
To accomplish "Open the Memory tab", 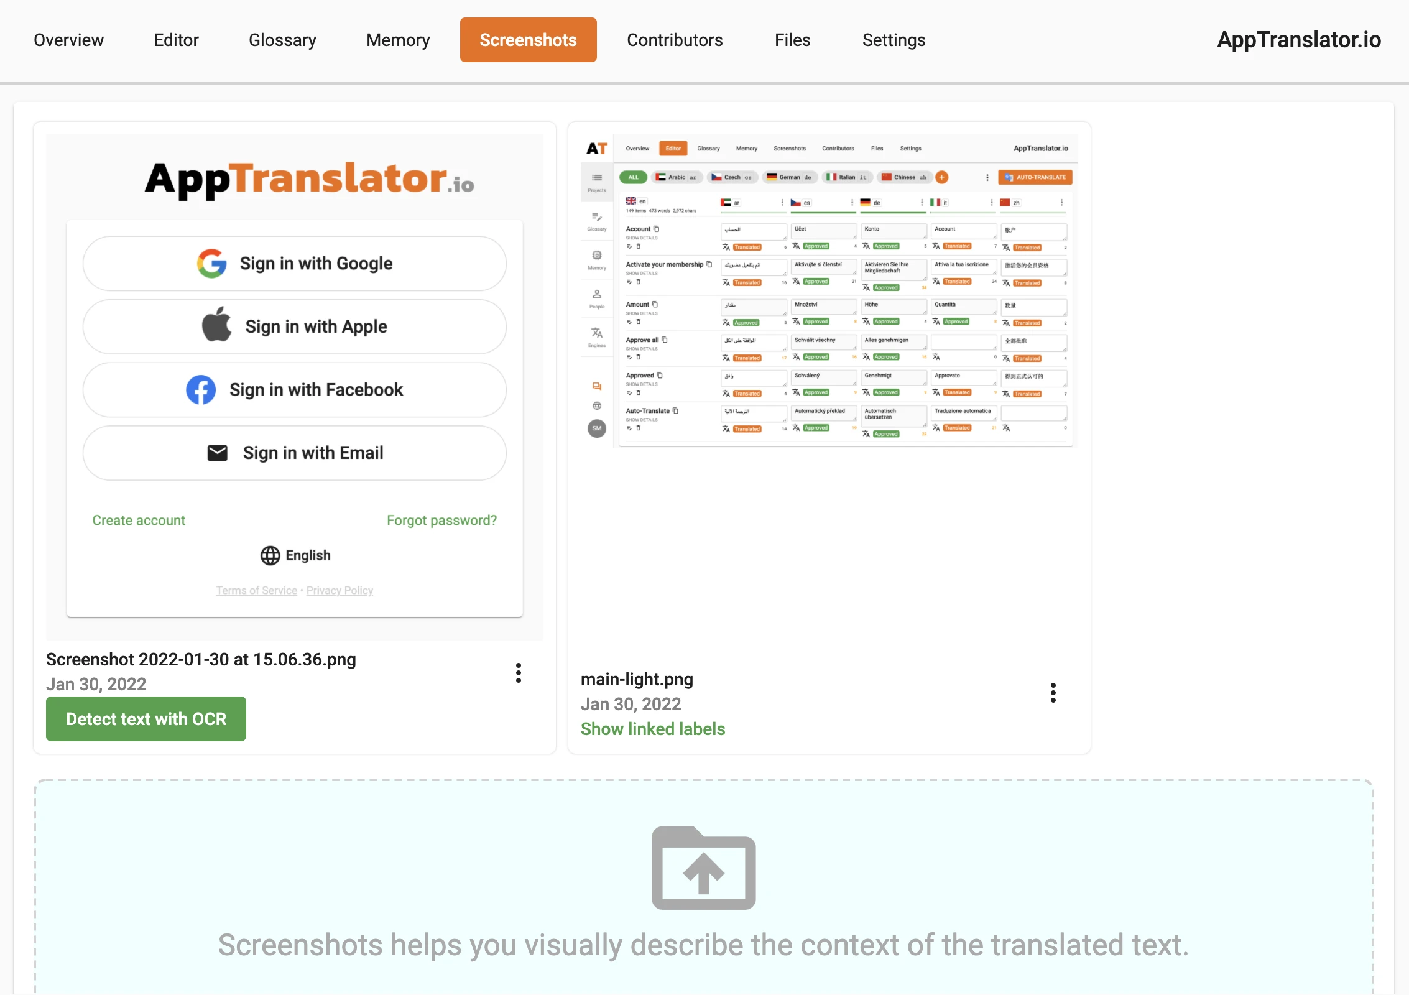I will [398, 40].
